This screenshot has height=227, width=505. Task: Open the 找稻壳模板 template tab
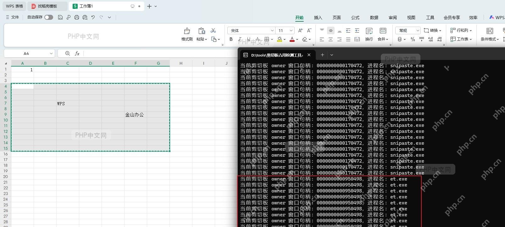47,6
